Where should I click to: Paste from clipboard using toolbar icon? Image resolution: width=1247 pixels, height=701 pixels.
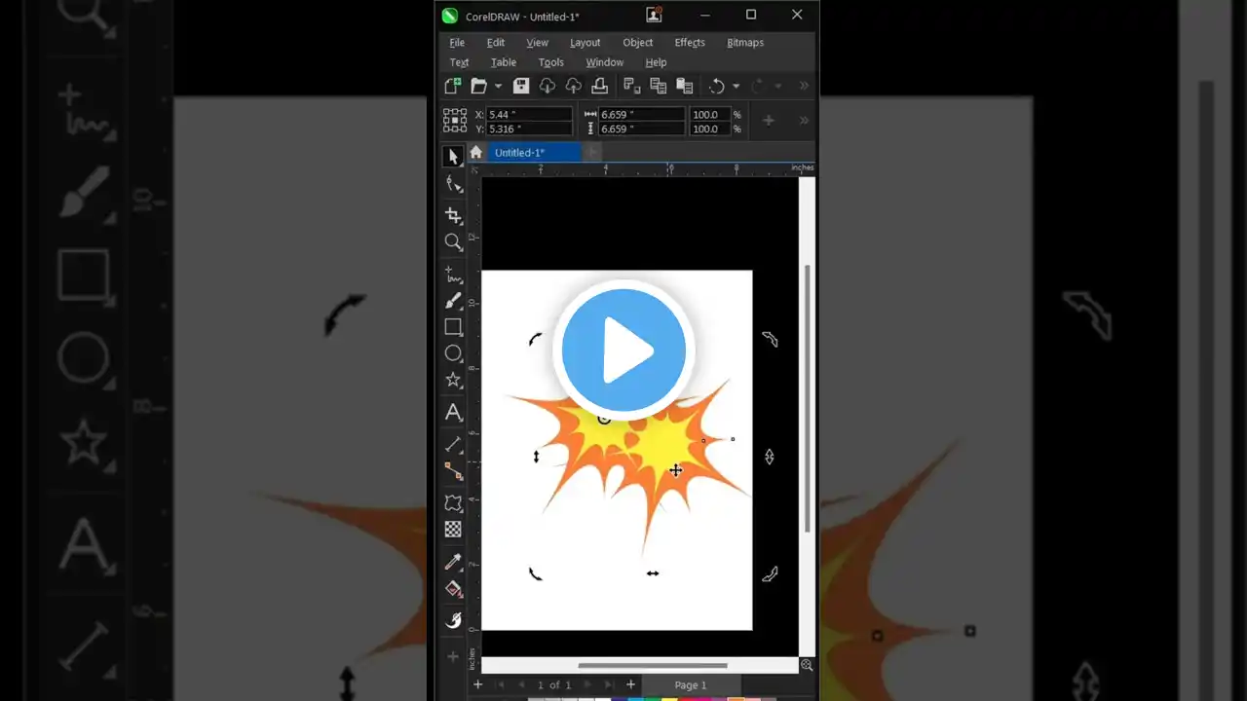click(x=684, y=86)
